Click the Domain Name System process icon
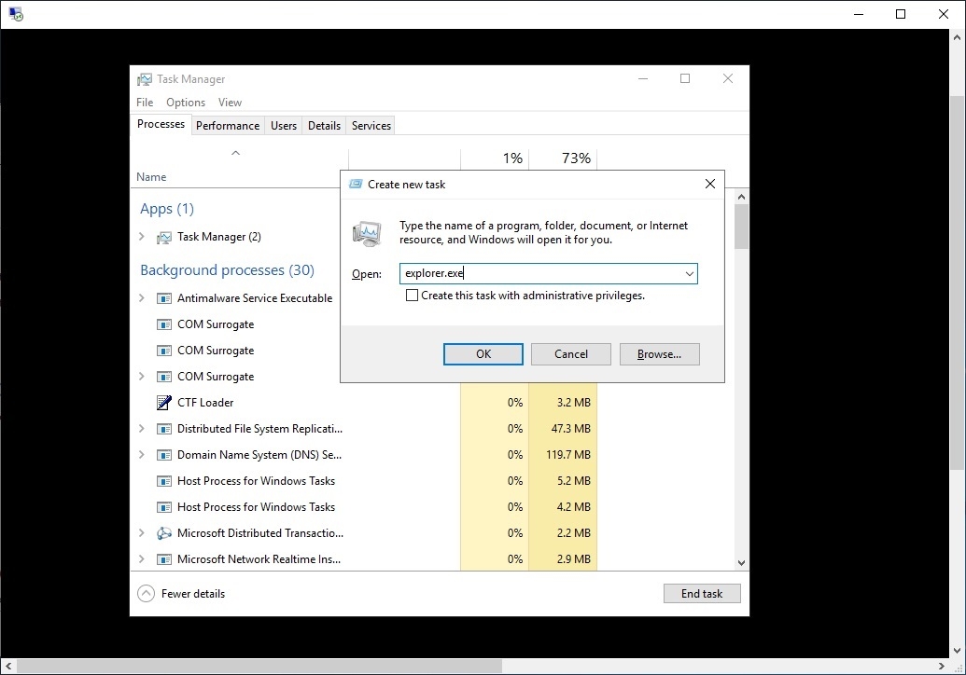 point(164,455)
